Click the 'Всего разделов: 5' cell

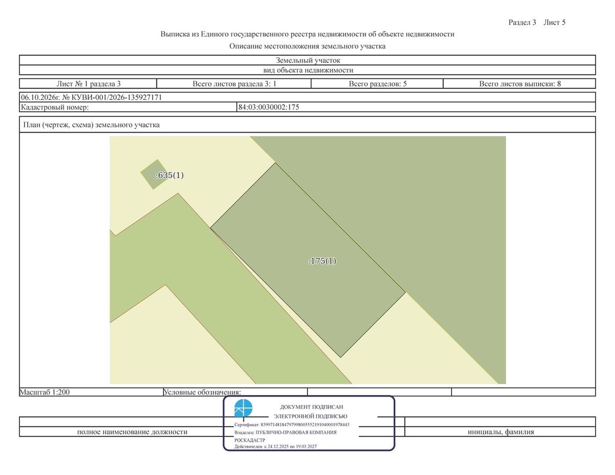[378, 84]
